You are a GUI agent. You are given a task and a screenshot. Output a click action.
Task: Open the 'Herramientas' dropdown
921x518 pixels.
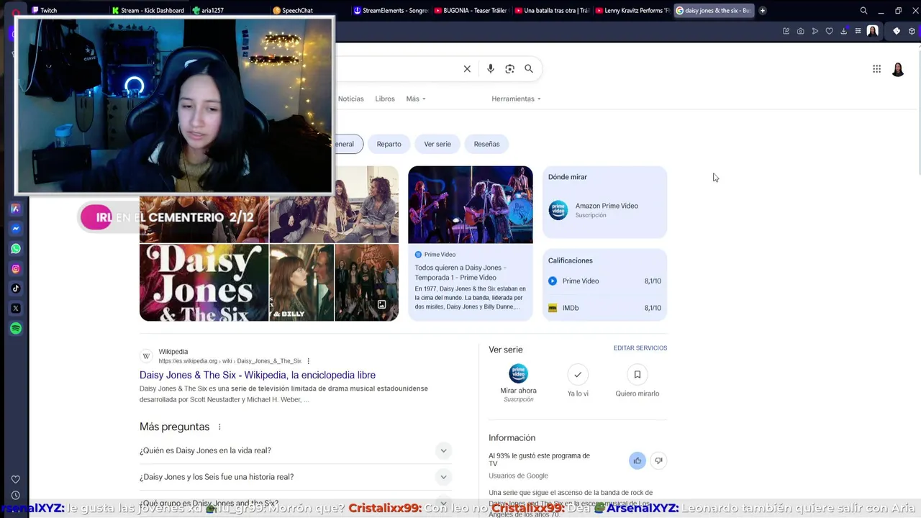tap(516, 99)
